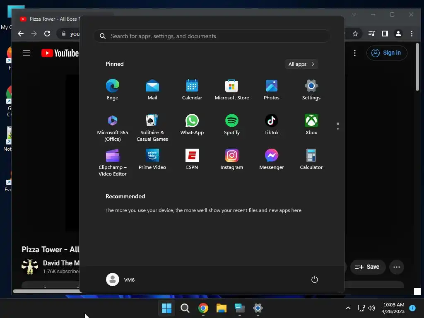Select the Pizza Tower Chrome tab
This screenshot has height=318, width=424.
(x=50, y=19)
